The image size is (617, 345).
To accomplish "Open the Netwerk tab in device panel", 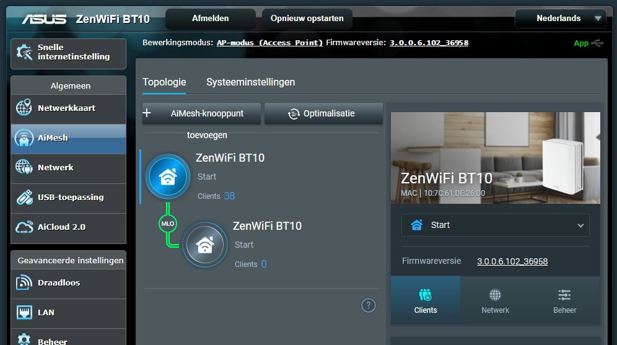I will [495, 301].
